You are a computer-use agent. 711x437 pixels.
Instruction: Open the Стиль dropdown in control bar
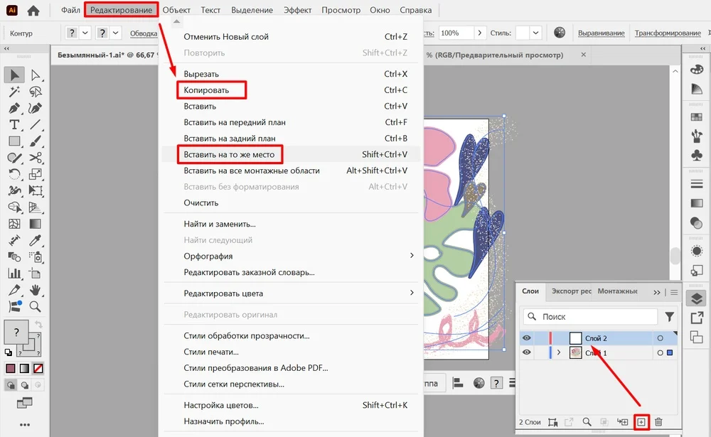coord(535,33)
